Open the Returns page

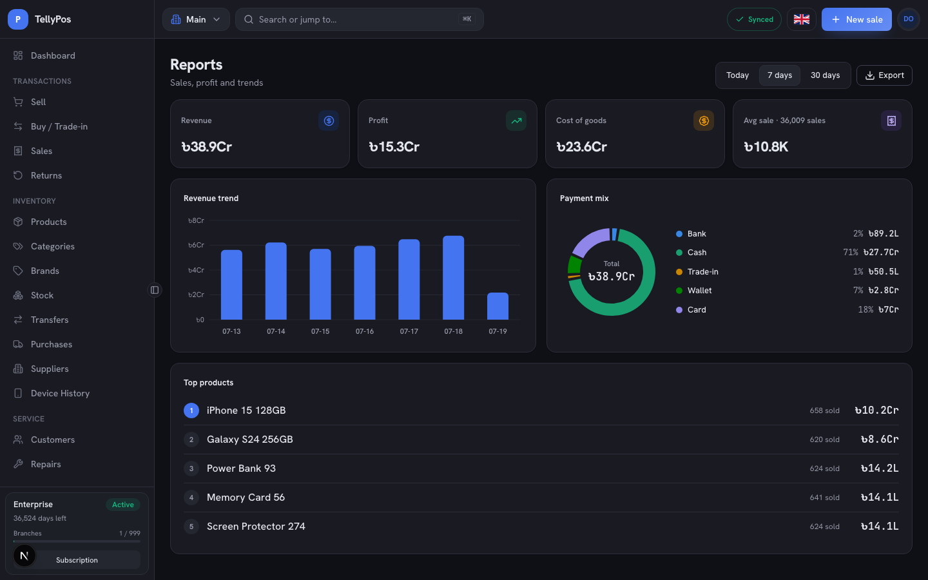(x=77, y=175)
